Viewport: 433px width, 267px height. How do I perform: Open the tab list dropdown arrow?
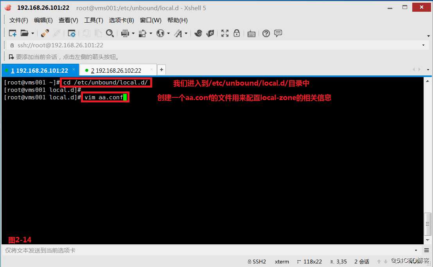point(428,70)
